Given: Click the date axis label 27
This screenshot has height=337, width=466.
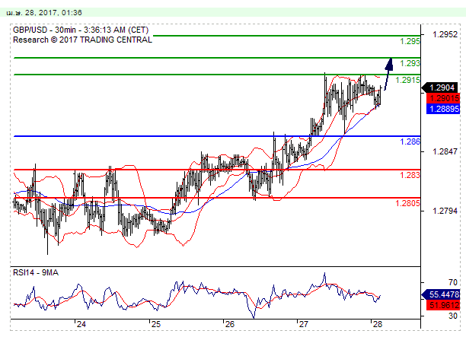Looking at the screenshot, I should (x=304, y=324).
